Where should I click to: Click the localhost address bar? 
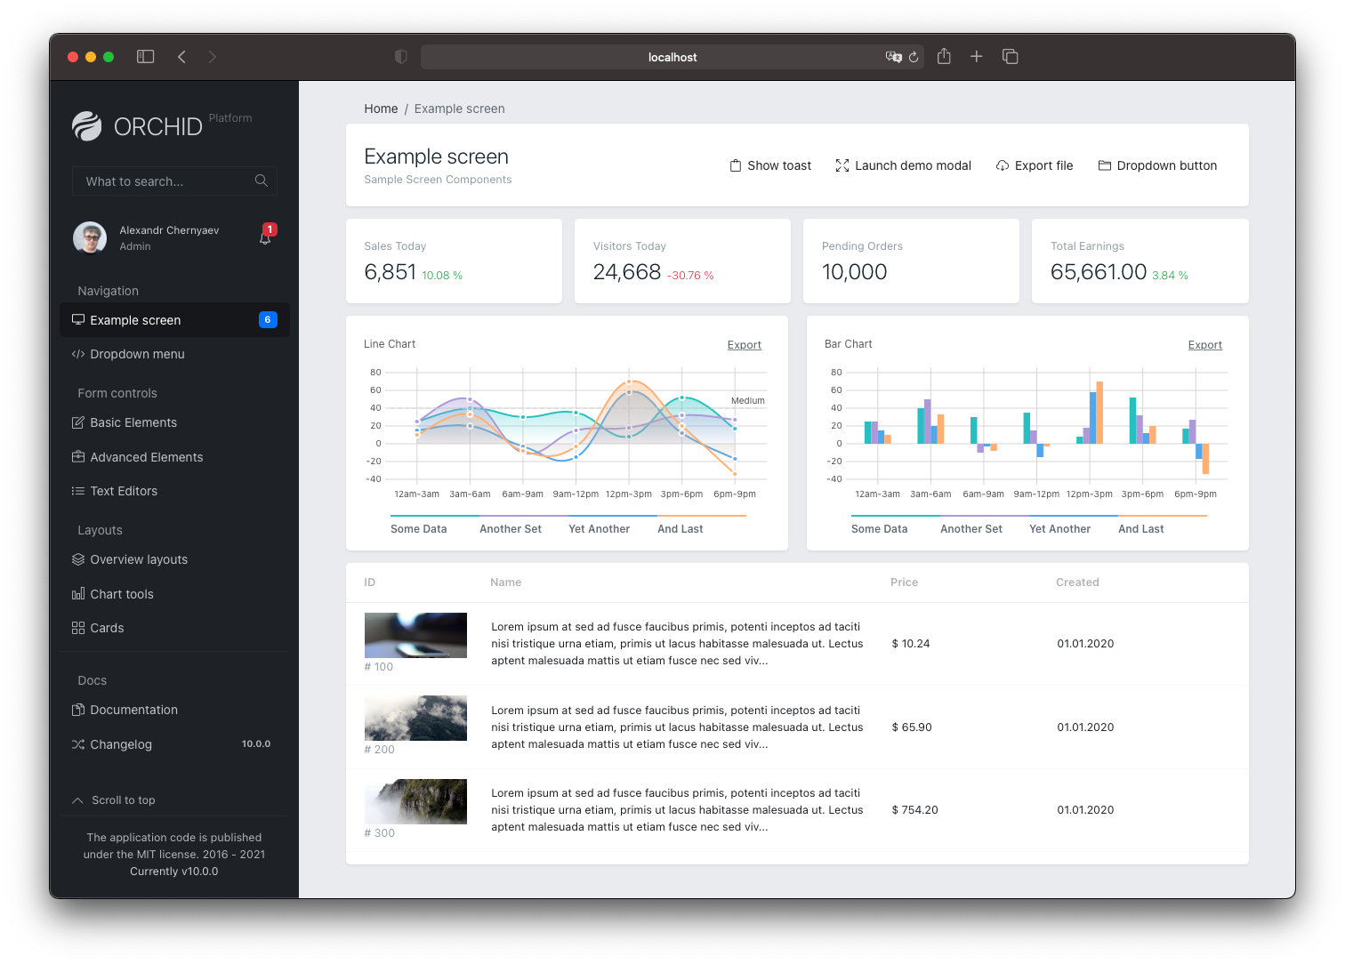672,57
